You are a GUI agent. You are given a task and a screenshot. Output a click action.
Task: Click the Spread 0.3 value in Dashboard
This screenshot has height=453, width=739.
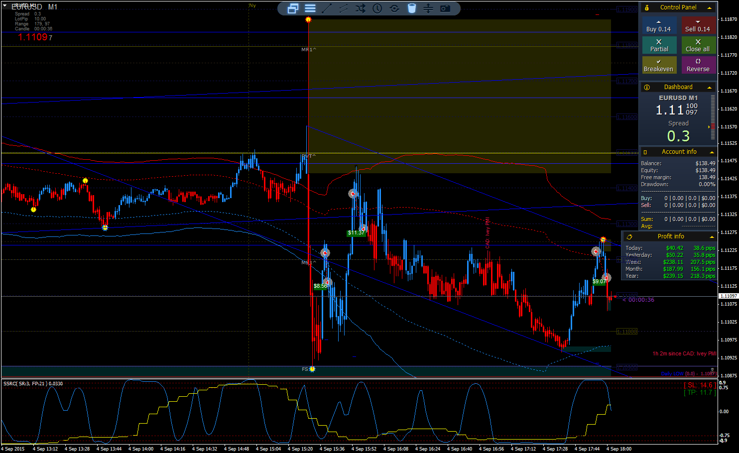tap(678, 136)
